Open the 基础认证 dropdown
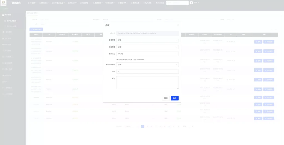This screenshot has height=145, width=284. click(148, 54)
